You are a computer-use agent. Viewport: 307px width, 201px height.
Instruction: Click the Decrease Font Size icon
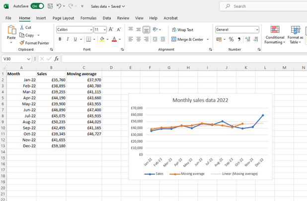pyautogui.click(x=119, y=29)
